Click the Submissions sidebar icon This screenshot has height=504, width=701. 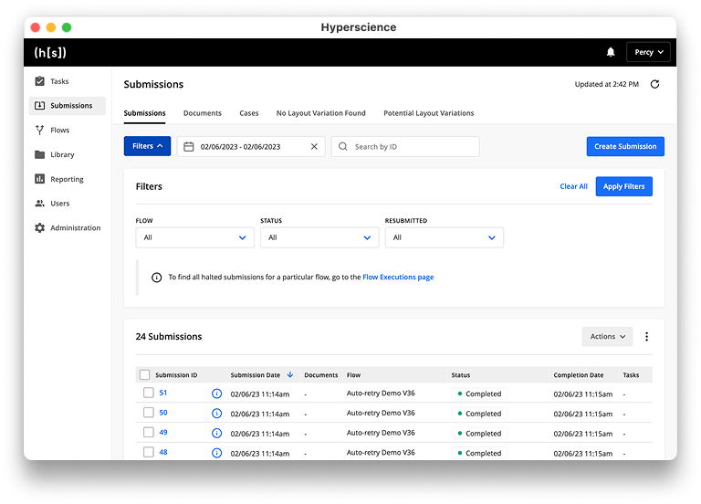pos(40,106)
